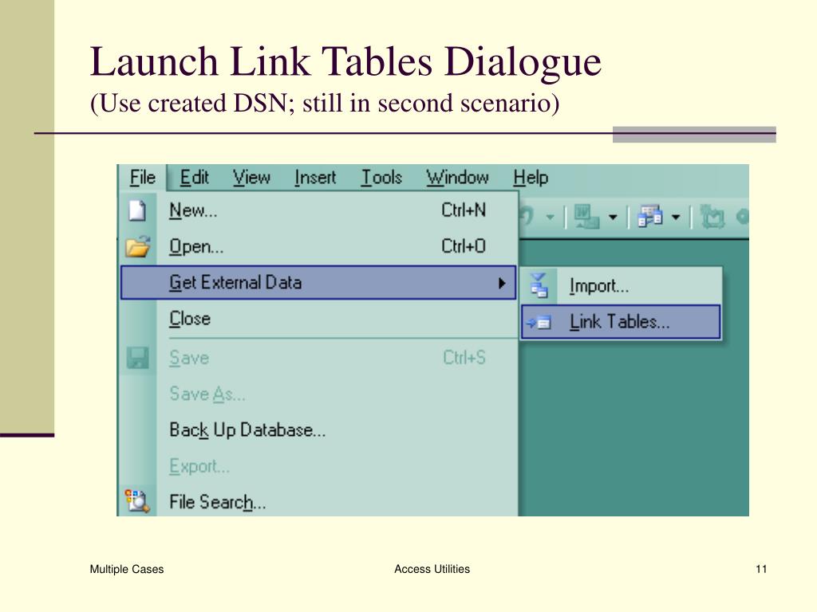Viewport: 817px width, 612px height.
Task: Click the New blank document icon
Action: click(137, 210)
